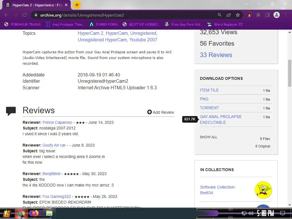Viewport: 292px width, 219px height.
Task: Open the Word Replacer II bookmark
Action: coord(225,25)
